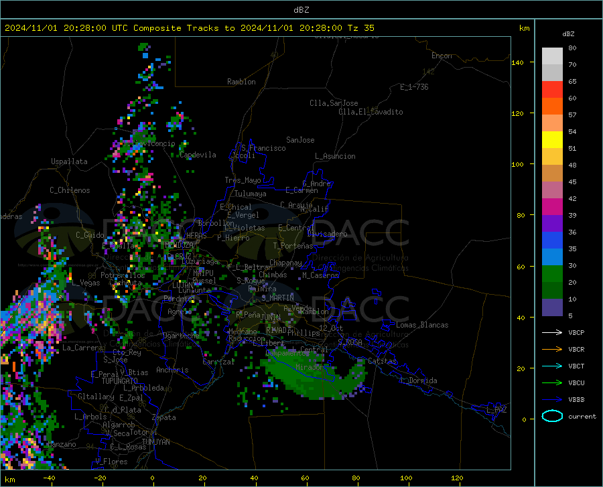Click the Lomas_Blancas map label
603x487 pixels.
[422, 325]
